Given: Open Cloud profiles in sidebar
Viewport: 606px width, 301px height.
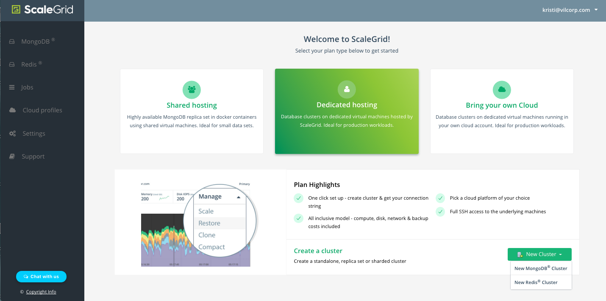Looking at the screenshot, I should tap(42, 110).
